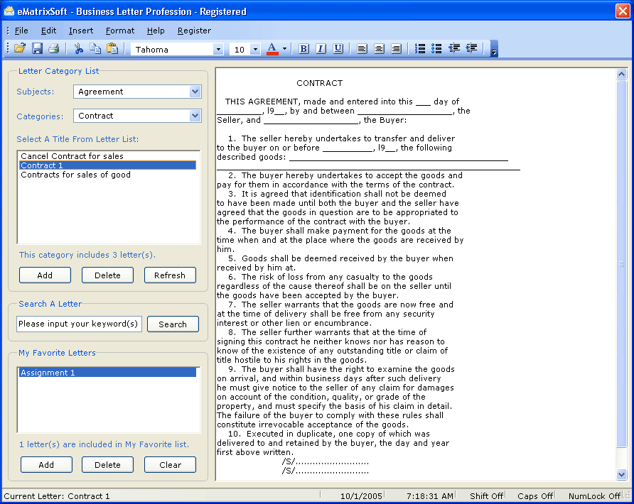Open an existing letter file
634x504 pixels.
(x=19, y=48)
